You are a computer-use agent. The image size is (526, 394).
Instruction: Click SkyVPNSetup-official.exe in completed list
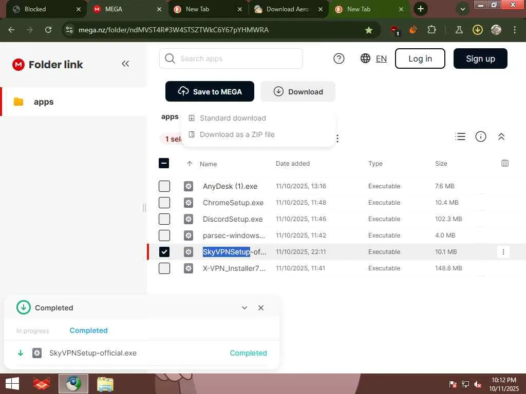coord(93,353)
